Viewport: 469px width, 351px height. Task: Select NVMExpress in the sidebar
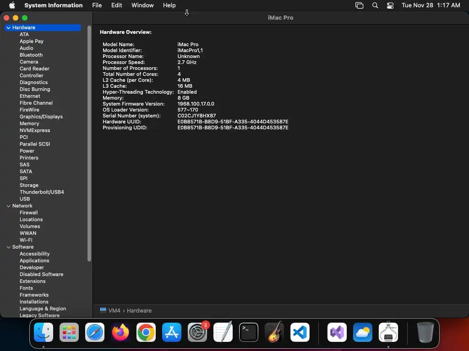point(35,130)
